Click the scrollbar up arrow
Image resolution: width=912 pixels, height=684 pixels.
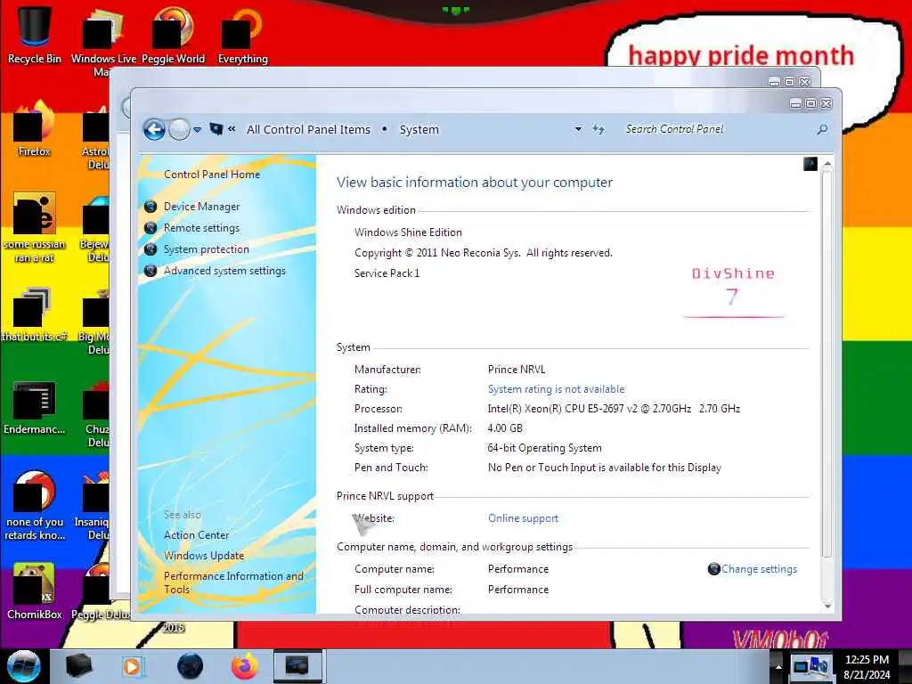coord(827,166)
